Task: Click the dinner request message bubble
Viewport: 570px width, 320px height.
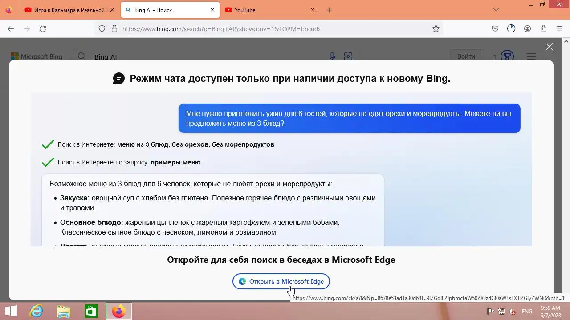Action: 349,118
